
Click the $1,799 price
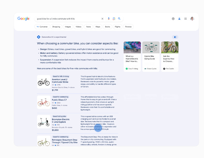[x=55, y=90]
